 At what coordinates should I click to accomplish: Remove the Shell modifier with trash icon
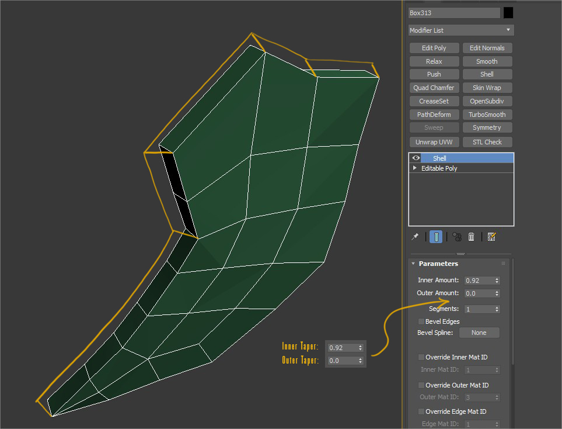[471, 237]
